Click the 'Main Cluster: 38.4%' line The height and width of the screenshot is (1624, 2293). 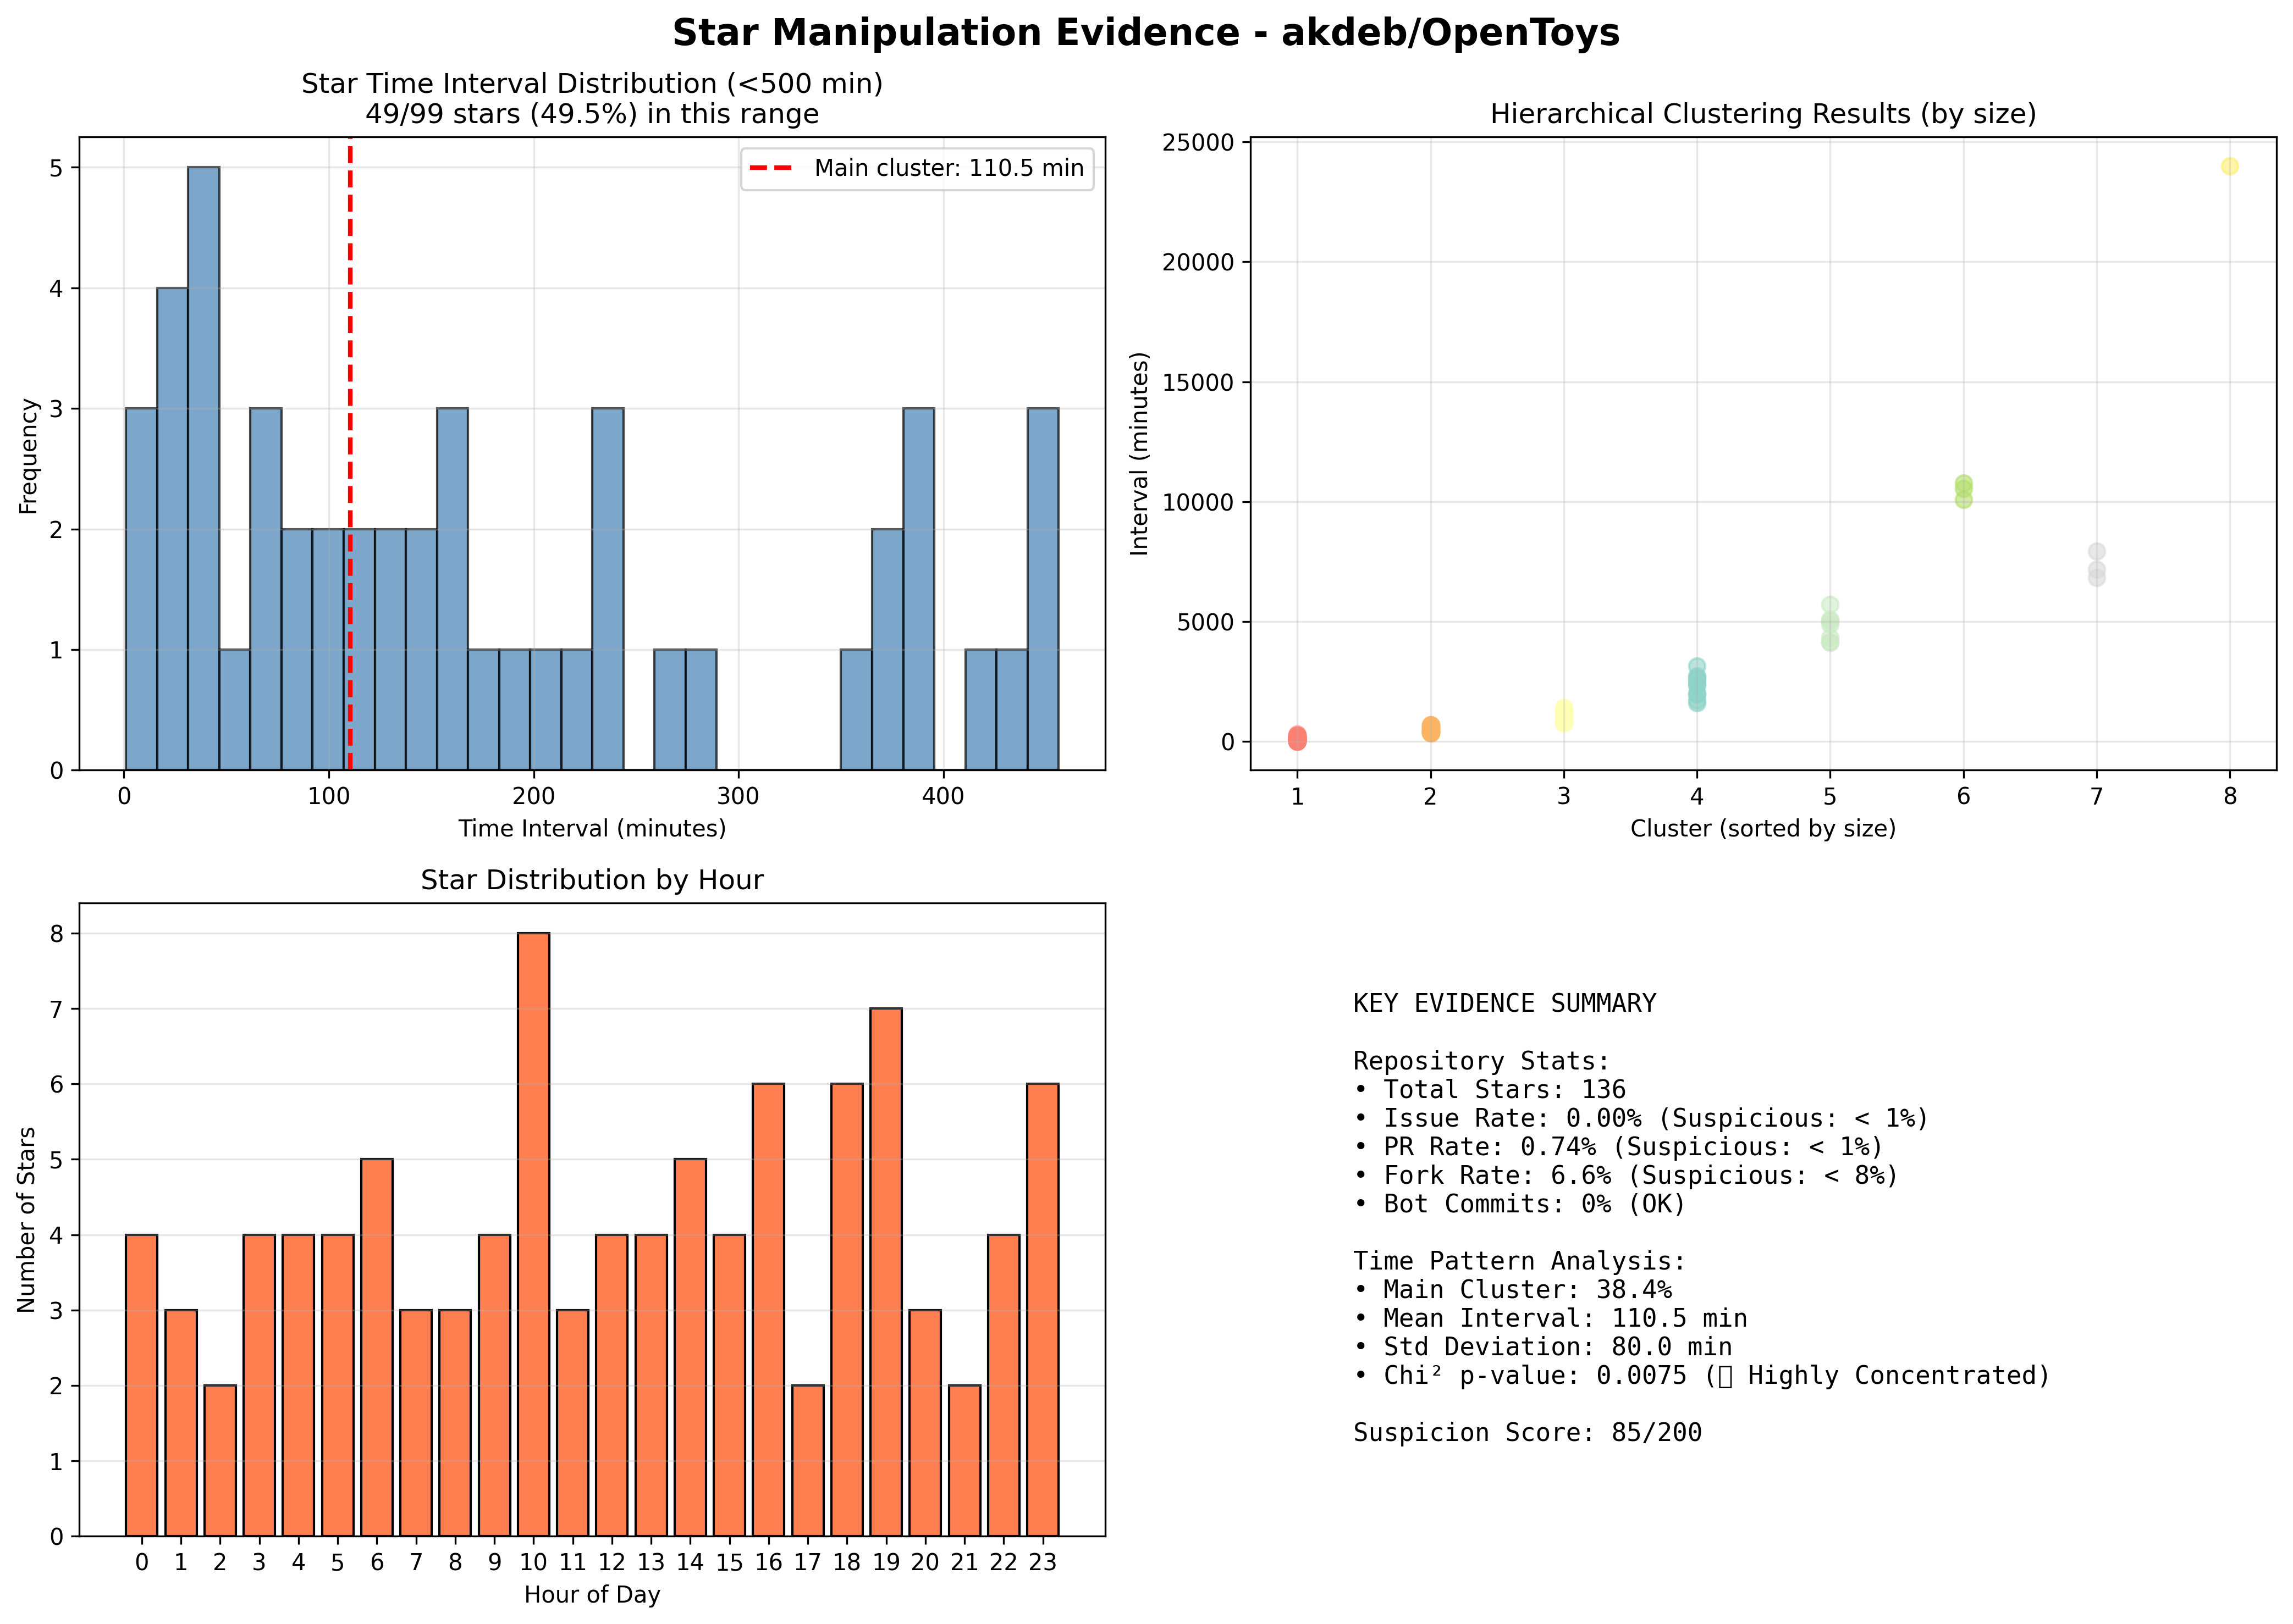(1512, 1290)
